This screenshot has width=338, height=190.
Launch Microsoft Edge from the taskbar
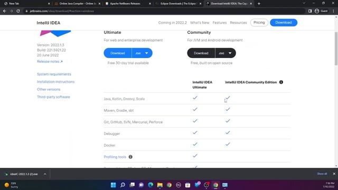tap(151, 185)
